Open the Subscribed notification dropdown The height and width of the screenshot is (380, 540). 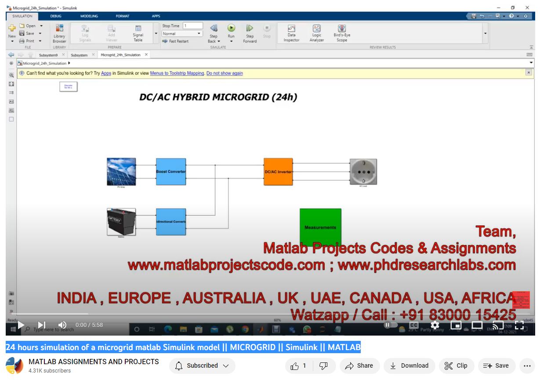[x=202, y=366]
